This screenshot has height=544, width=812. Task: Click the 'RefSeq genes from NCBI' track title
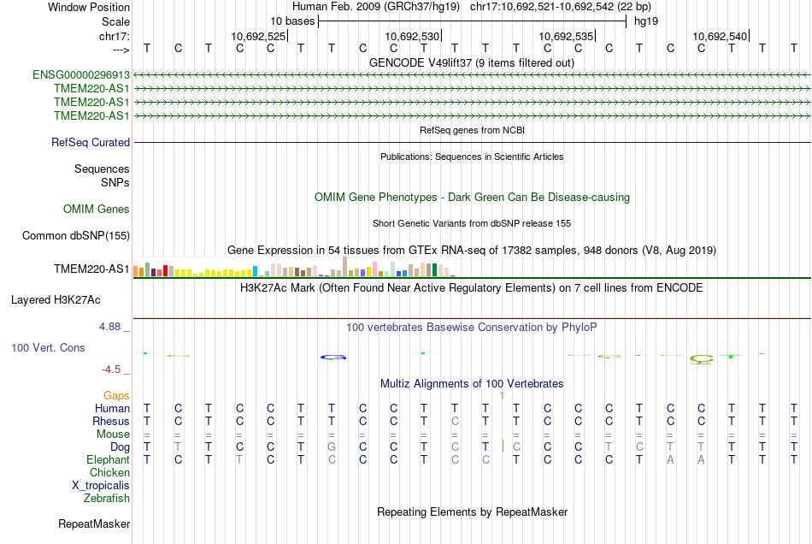(473, 130)
